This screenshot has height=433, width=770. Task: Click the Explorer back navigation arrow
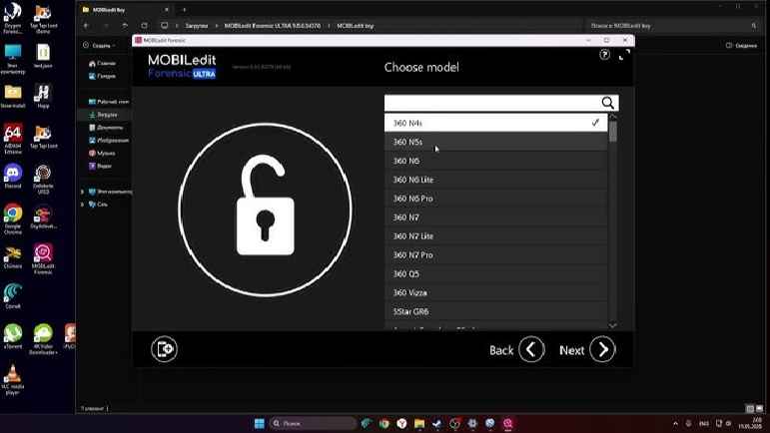pos(87,26)
